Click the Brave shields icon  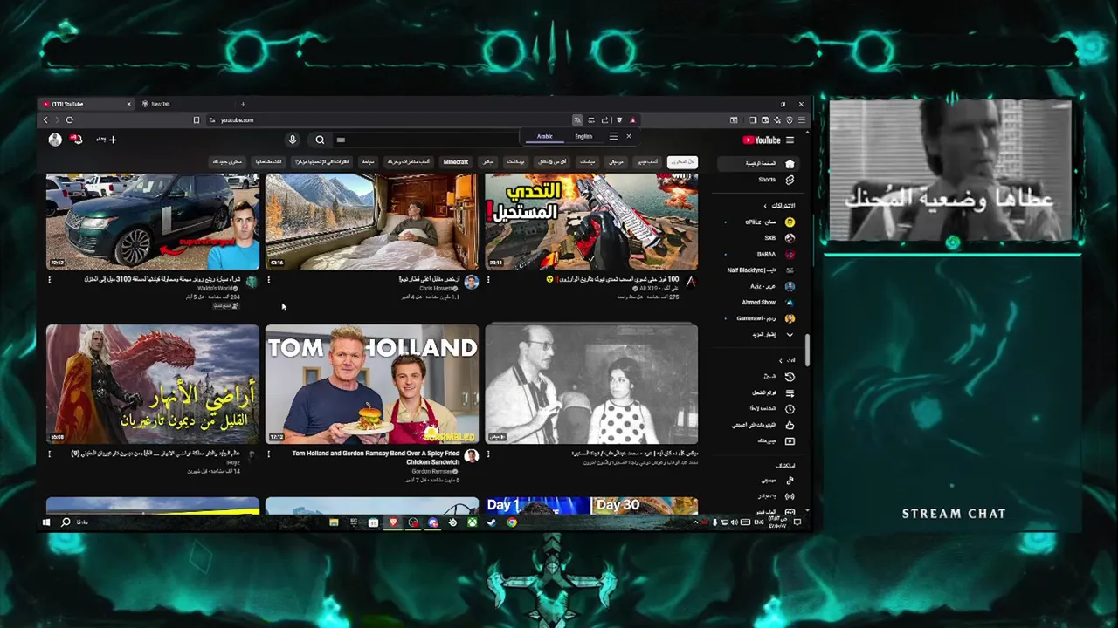pyautogui.click(x=619, y=120)
